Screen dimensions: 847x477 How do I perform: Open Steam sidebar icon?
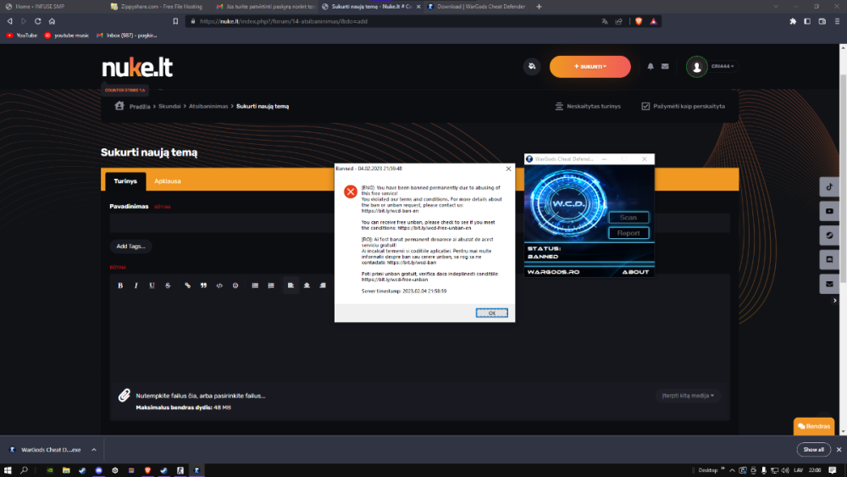point(829,236)
